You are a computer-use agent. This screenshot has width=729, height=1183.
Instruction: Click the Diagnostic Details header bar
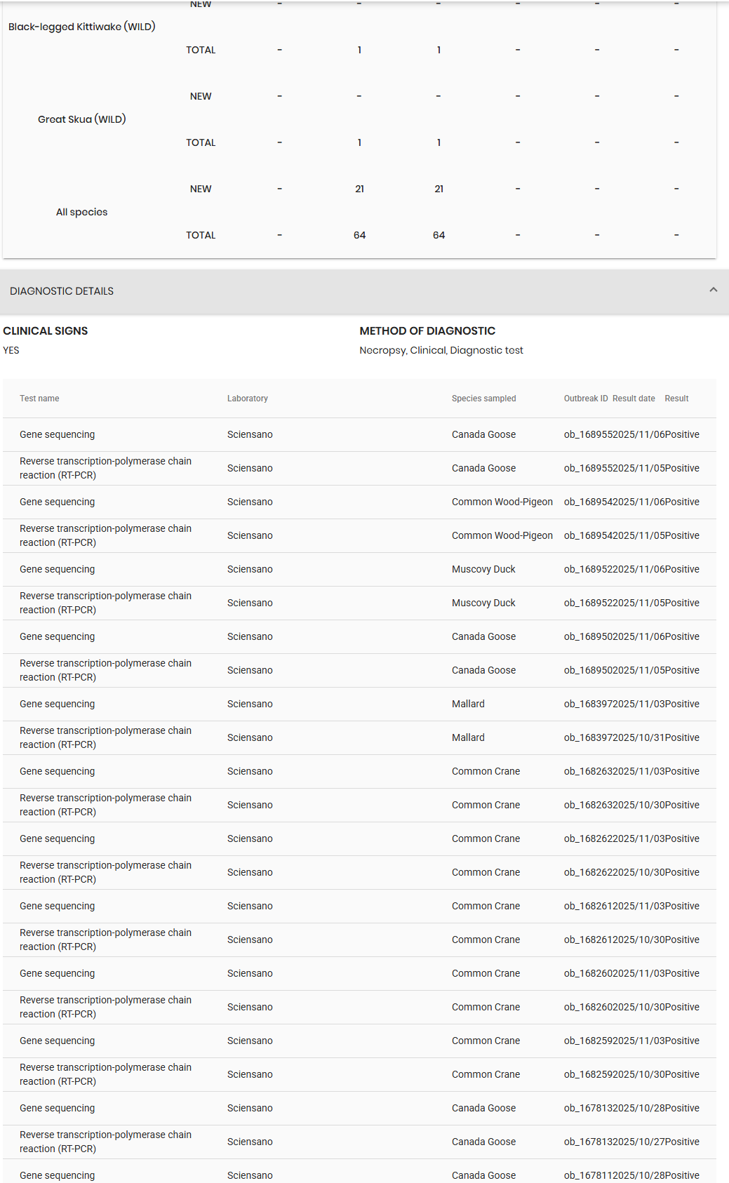364,291
